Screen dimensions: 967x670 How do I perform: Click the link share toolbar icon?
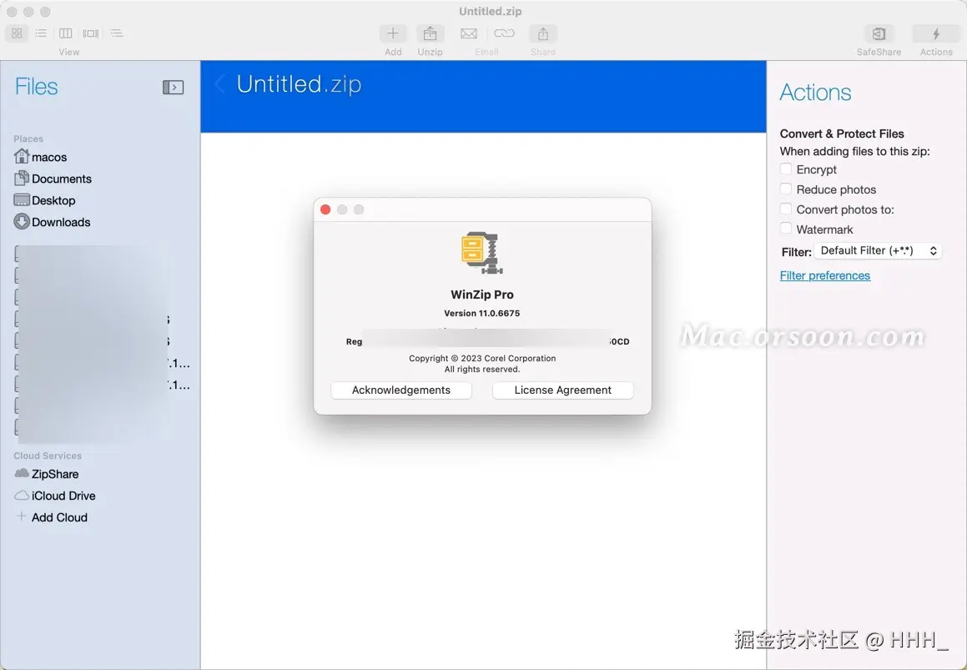pyautogui.click(x=504, y=33)
